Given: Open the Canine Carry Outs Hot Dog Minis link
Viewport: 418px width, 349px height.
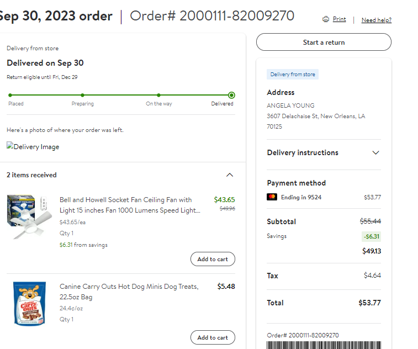Looking at the screenshot, I should coord(129,292).
